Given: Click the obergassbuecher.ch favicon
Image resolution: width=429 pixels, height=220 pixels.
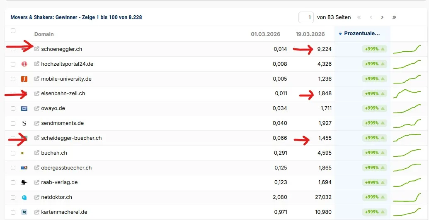Looking at the screenshot, I should click(x=24, y=168).
